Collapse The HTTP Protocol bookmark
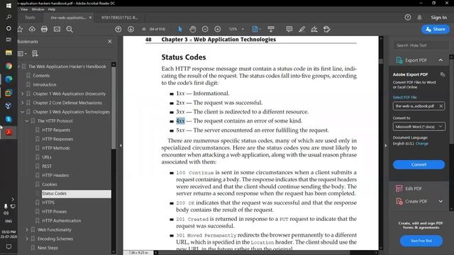454x255 pixels. coord(27,121)
